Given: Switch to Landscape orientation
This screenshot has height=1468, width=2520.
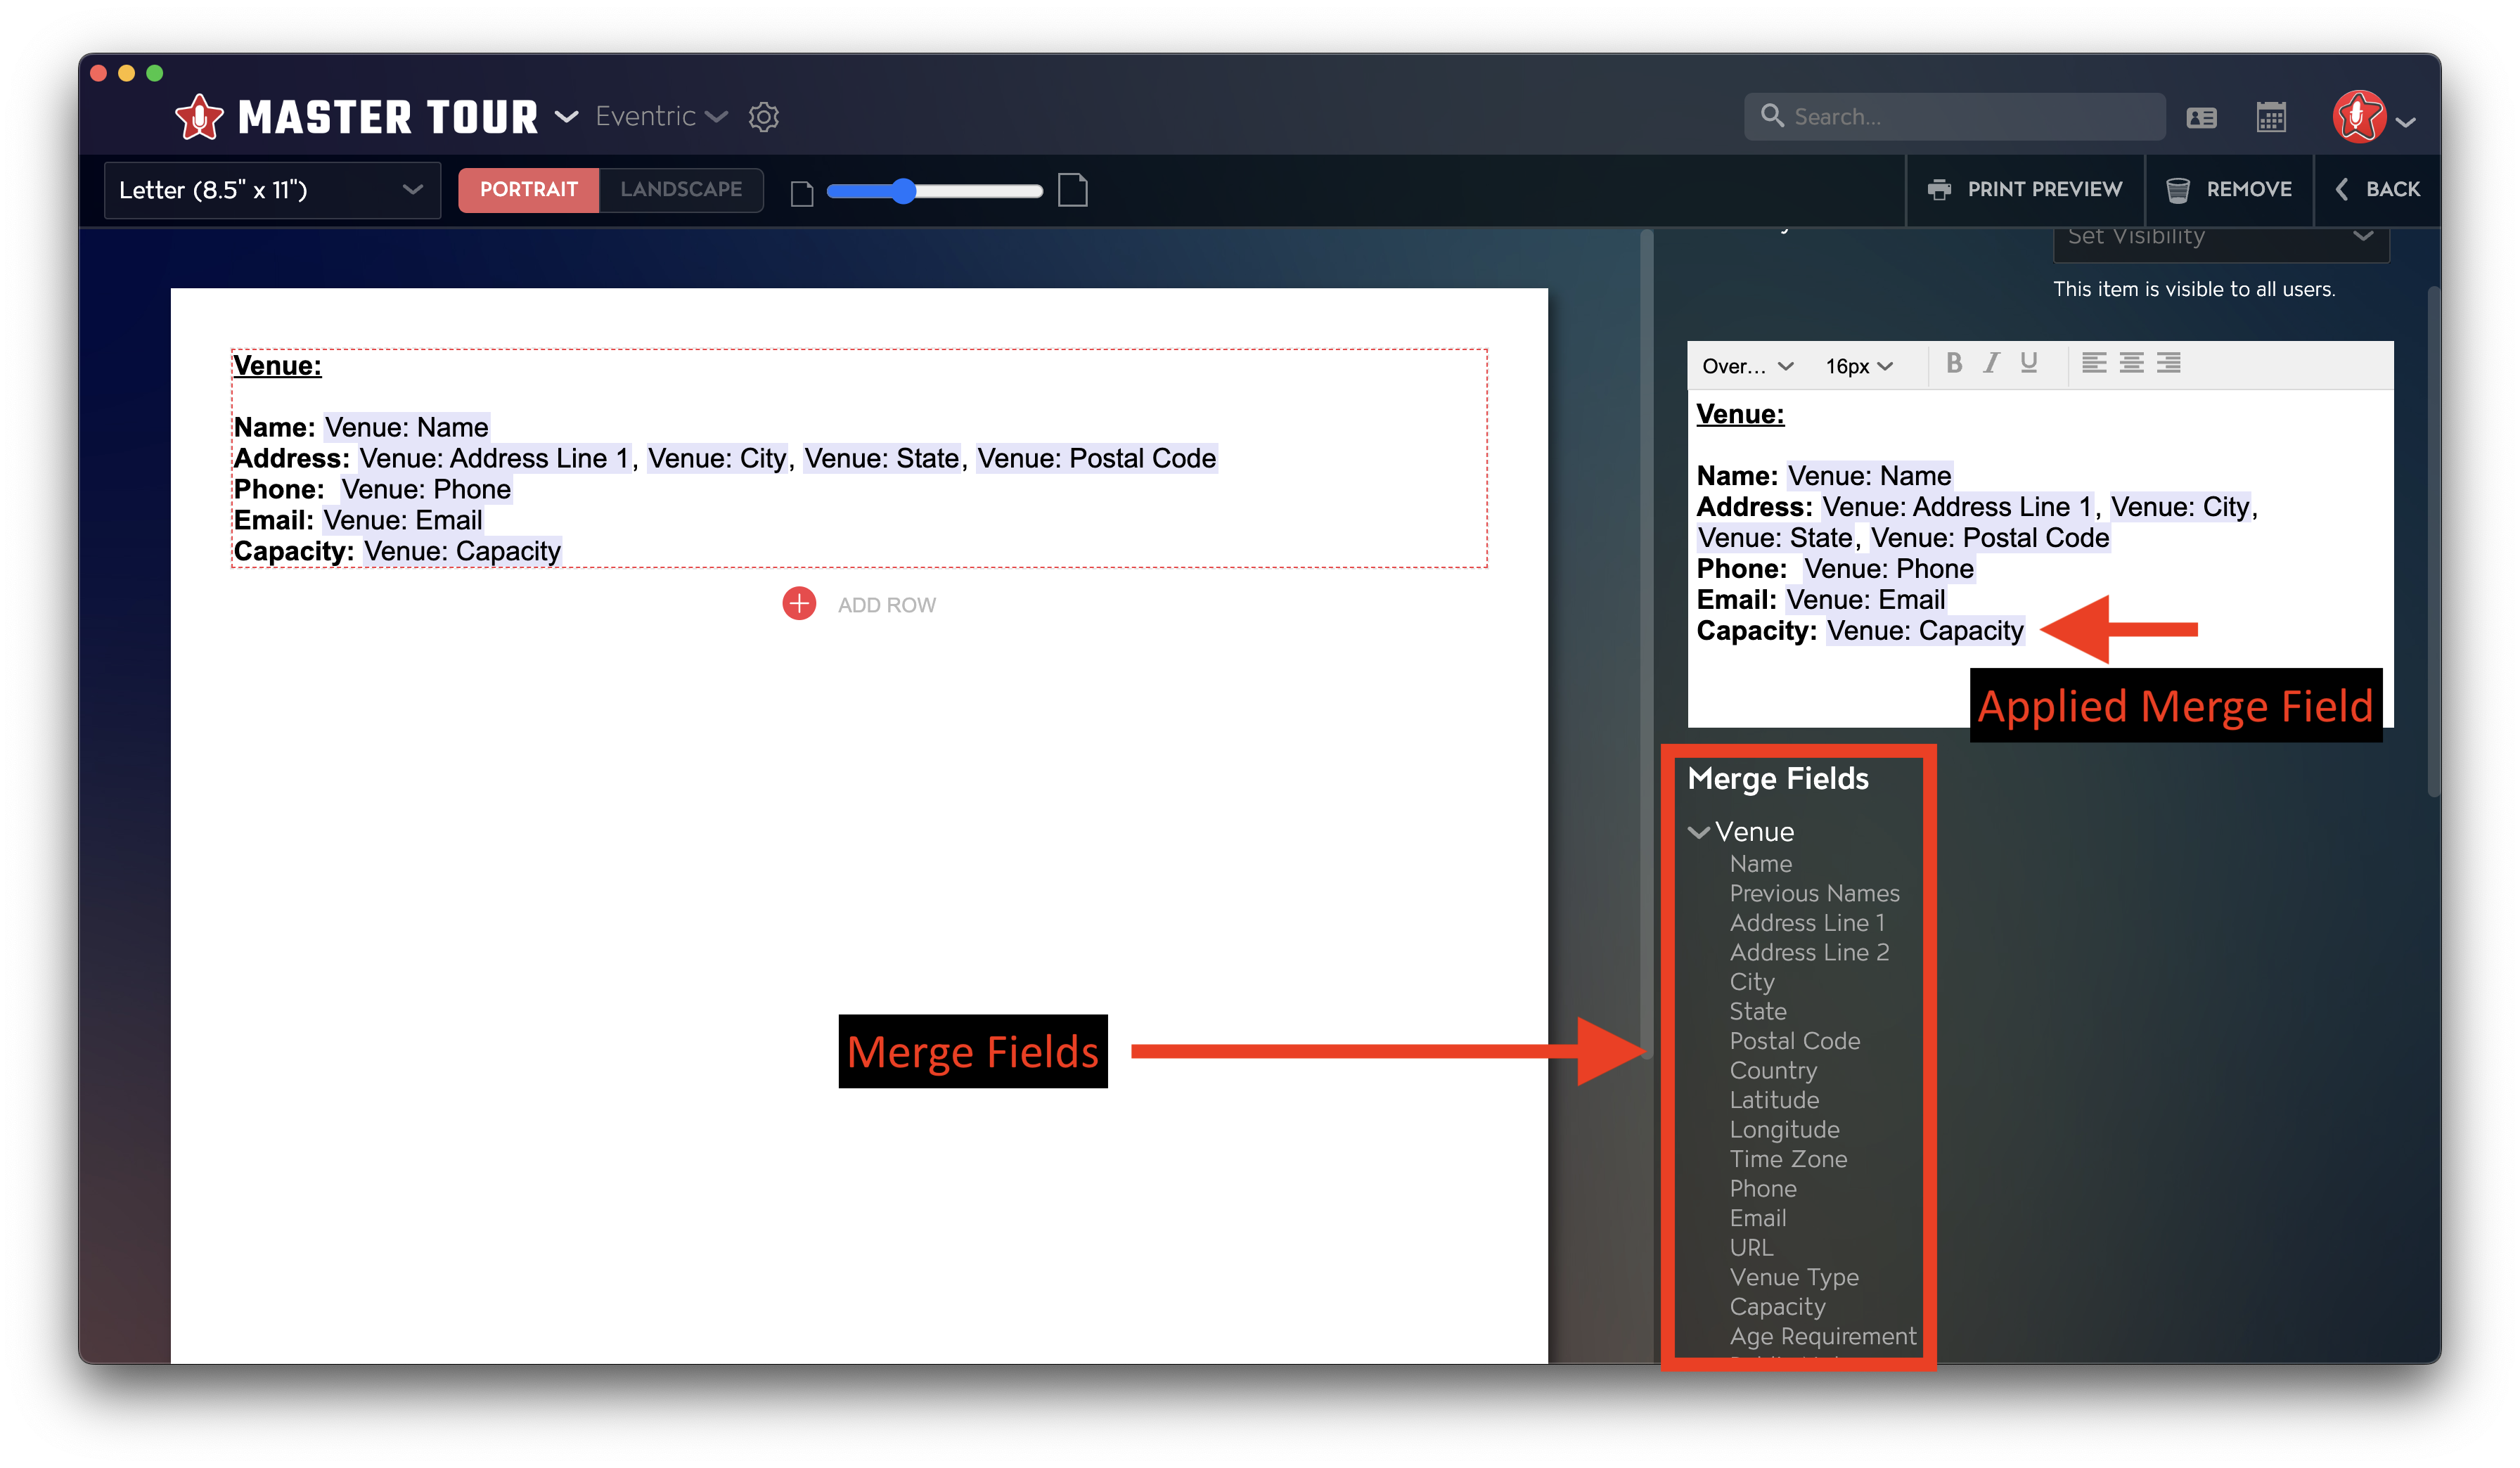Looking at the screenshot, I should 681,189.
